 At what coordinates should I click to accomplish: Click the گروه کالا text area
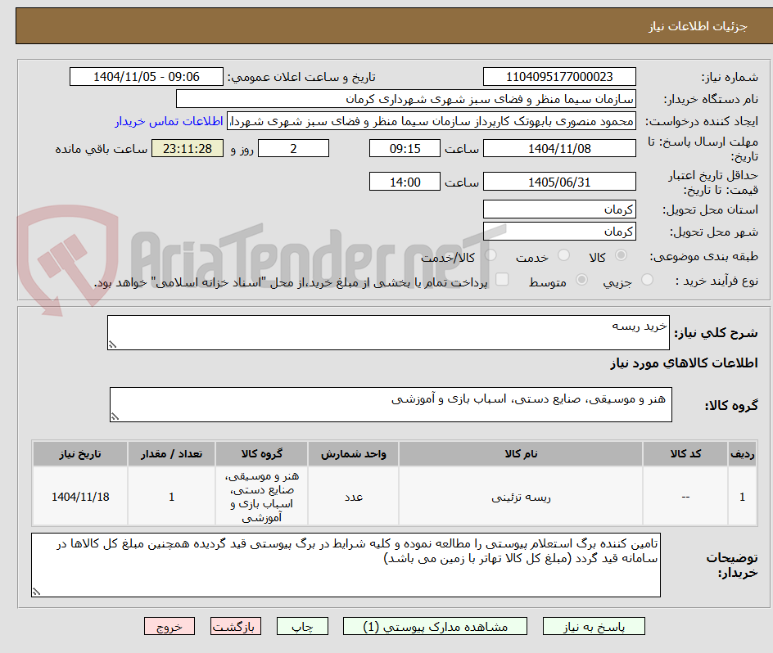(391, 404)
